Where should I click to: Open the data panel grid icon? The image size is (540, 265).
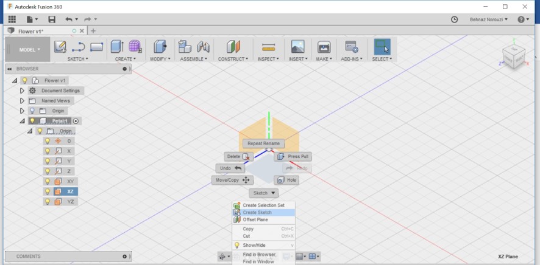[x=12, y=19]
